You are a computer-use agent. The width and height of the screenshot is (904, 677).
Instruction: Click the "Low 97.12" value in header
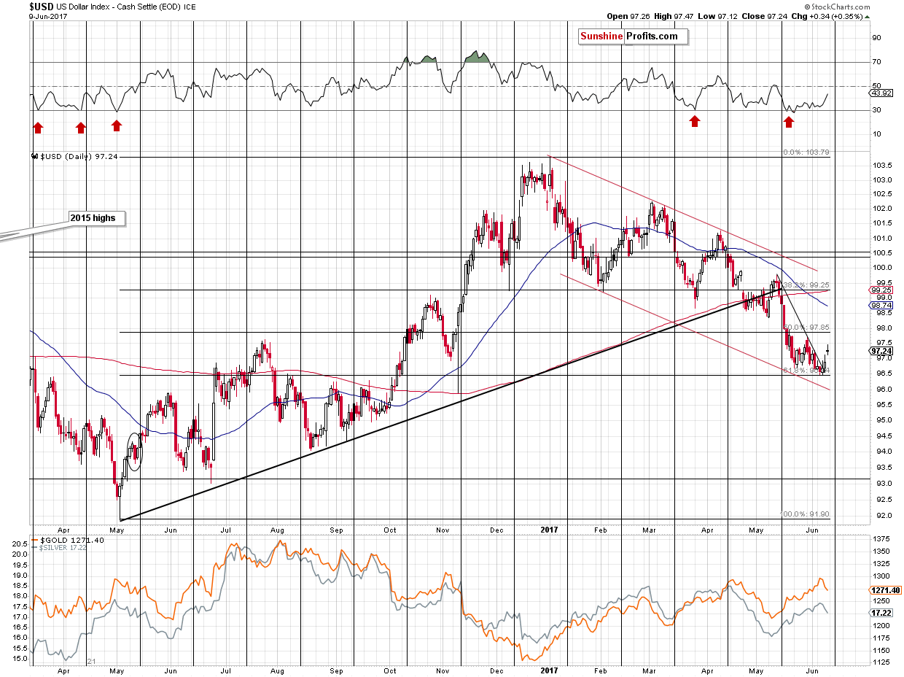point(719,16)
